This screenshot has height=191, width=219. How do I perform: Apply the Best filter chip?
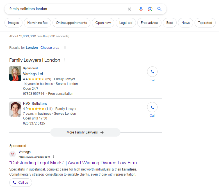point(170,23)
